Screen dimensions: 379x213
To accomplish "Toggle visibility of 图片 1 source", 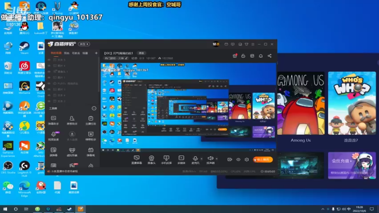I will click(49, 78).
